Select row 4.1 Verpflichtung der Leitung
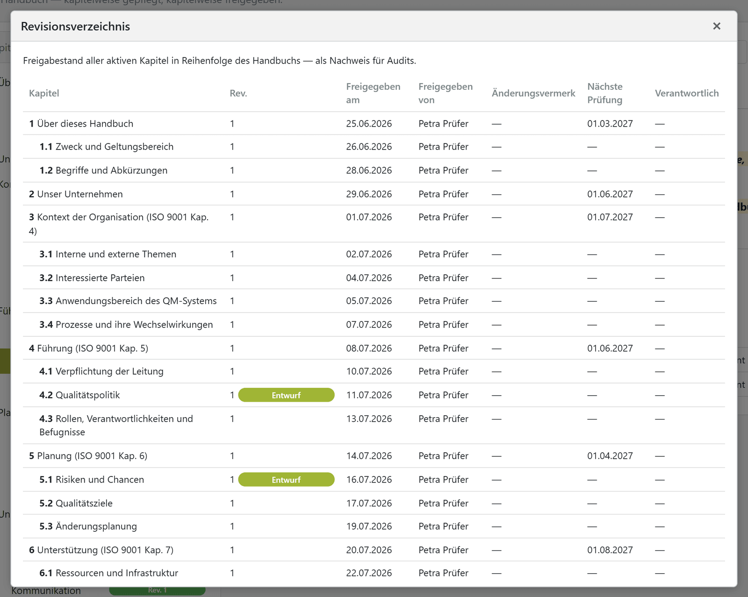 (x=374, y=371)
